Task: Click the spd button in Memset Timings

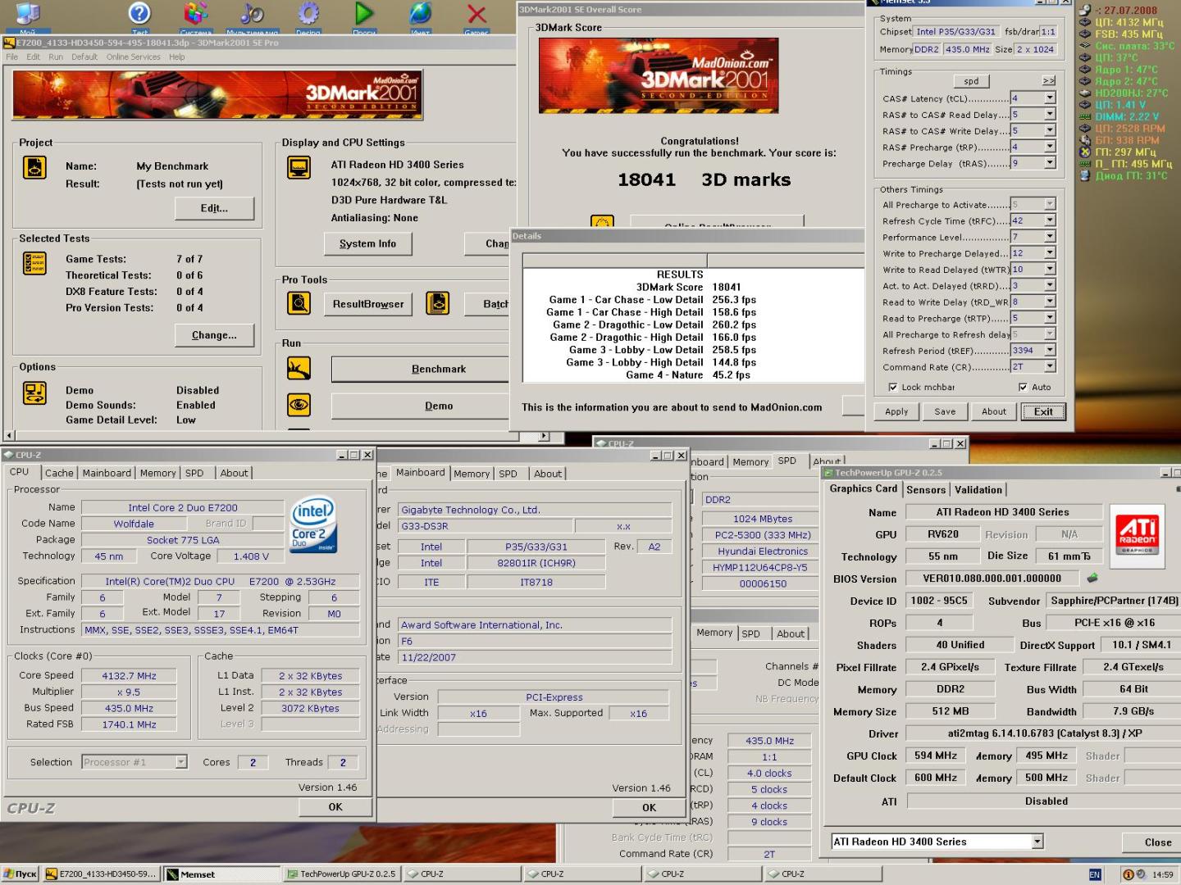Action: coord(971,81)
